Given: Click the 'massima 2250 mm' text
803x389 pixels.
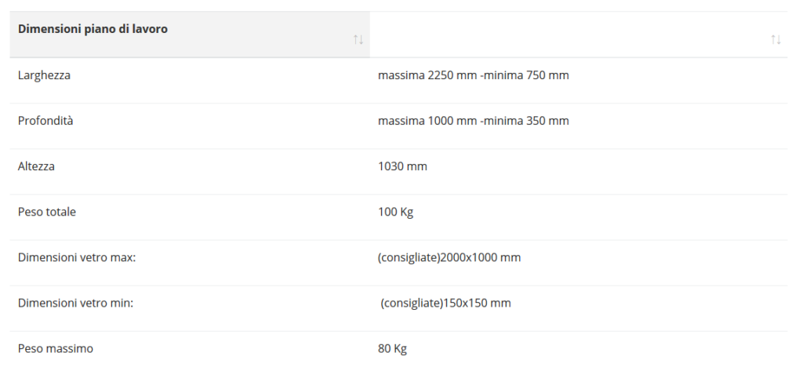Looking at the screenshot, I should 427,75.
